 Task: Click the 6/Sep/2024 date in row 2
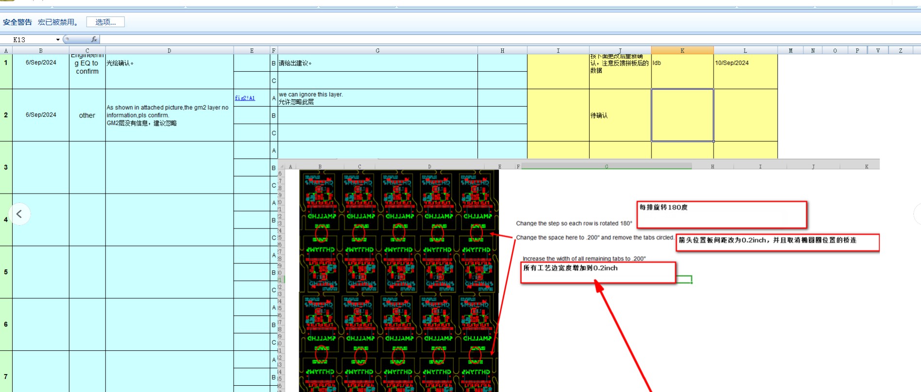[41, 115]
